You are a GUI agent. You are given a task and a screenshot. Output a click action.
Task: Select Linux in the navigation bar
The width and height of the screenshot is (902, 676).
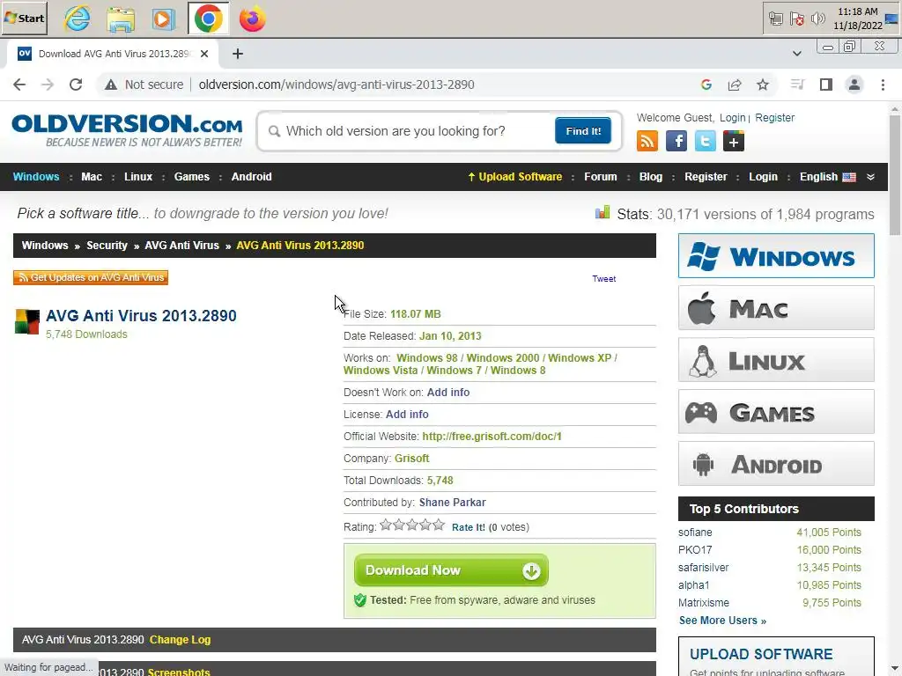point(138,177)
